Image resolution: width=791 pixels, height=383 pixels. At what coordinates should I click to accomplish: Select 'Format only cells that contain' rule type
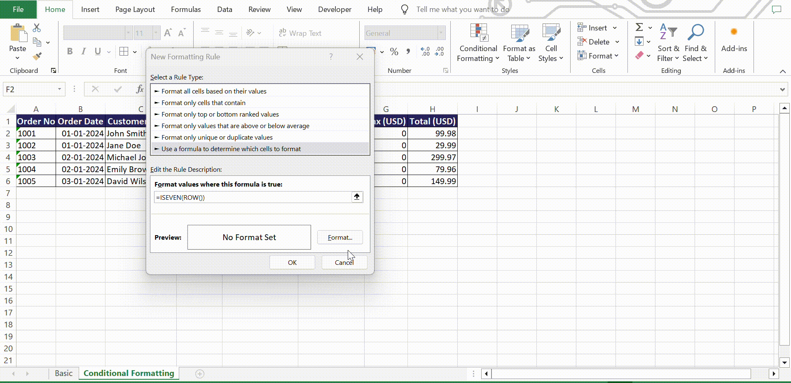[203, 103]
